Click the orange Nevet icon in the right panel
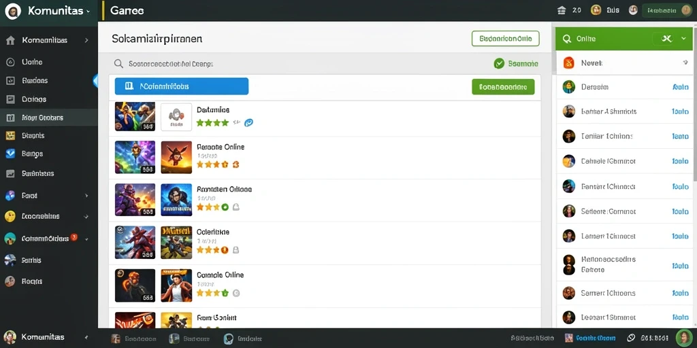This screenshot has width=697, height=348. 569,63
